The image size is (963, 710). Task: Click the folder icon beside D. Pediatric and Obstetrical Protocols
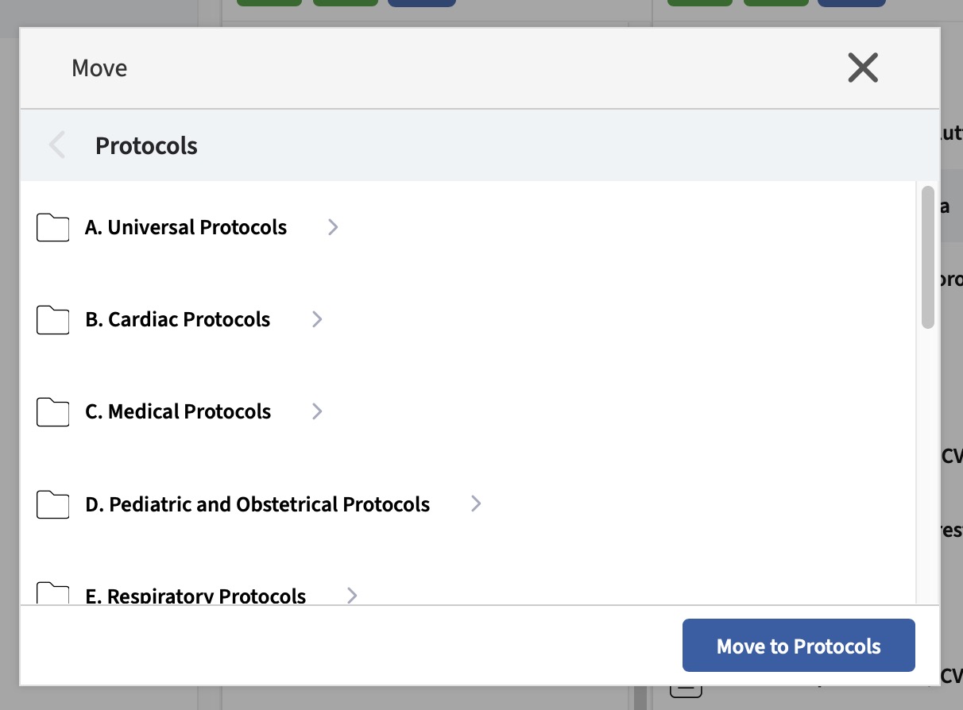(52, 504)
